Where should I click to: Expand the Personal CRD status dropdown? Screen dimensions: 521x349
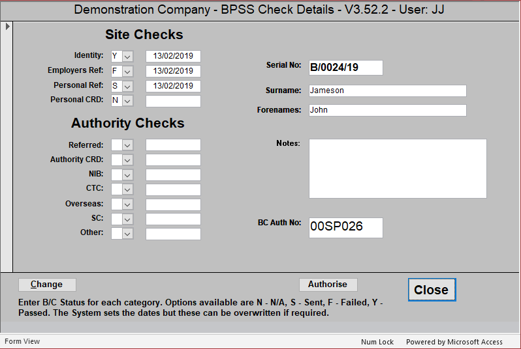(127, 101)
